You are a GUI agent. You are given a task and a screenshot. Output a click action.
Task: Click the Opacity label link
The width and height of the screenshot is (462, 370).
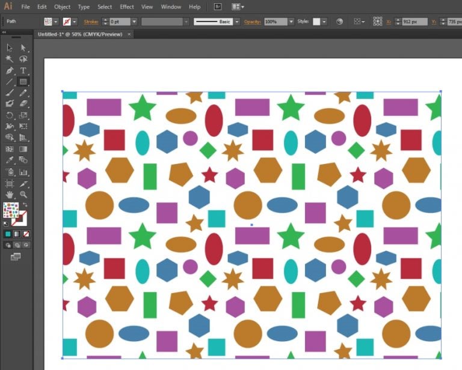(252, 22)
